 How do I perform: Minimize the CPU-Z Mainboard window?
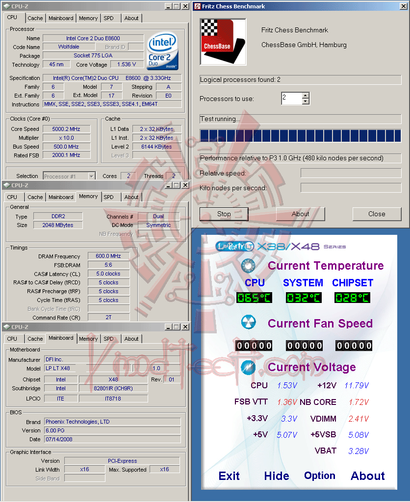pos(169,327)
